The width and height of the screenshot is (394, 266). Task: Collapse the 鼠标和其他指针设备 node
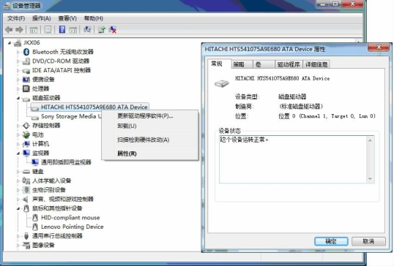pyautogui.click(x=18, y=208)
